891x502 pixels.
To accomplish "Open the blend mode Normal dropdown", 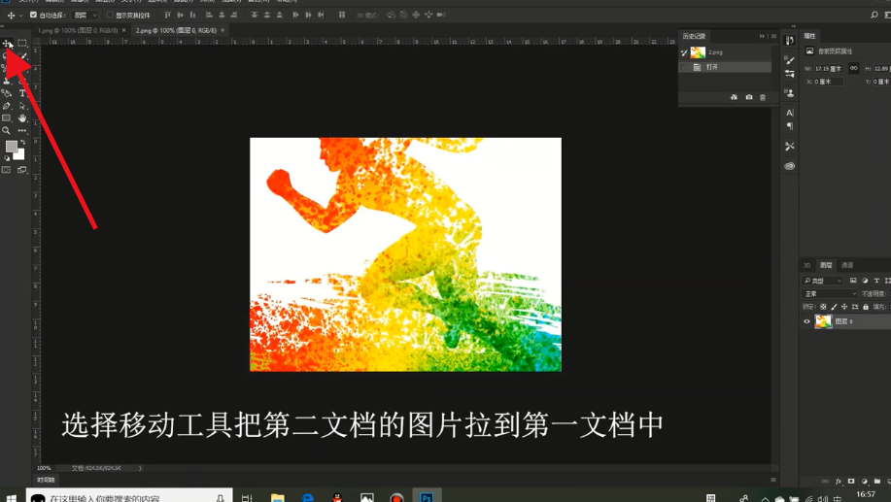I will (x=830, y=293).
